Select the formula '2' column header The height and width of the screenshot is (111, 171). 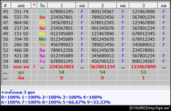[103, 5]
